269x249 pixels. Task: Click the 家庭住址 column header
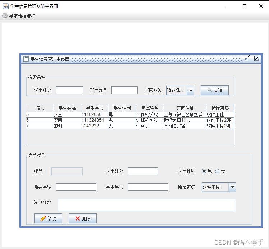(x=185, y=108)
